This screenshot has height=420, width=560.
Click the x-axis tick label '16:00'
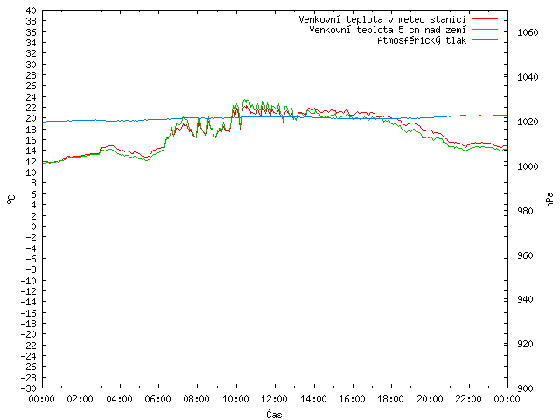(x=352, y=399)
